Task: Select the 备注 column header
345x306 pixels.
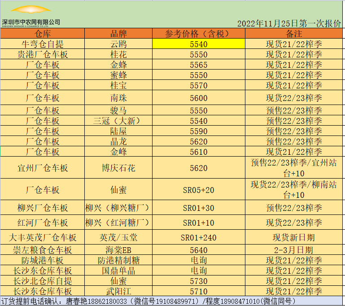Action: [x=294, y=34]
